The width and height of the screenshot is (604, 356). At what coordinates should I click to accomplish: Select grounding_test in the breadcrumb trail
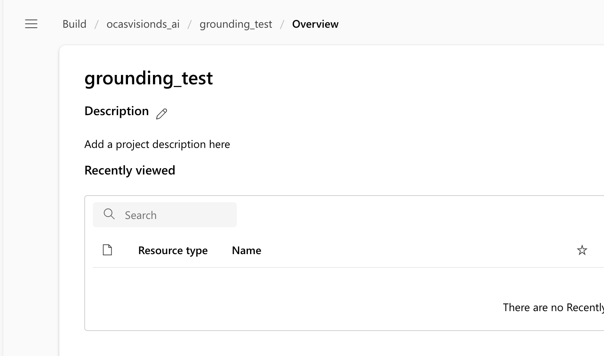tap(236, 24)
